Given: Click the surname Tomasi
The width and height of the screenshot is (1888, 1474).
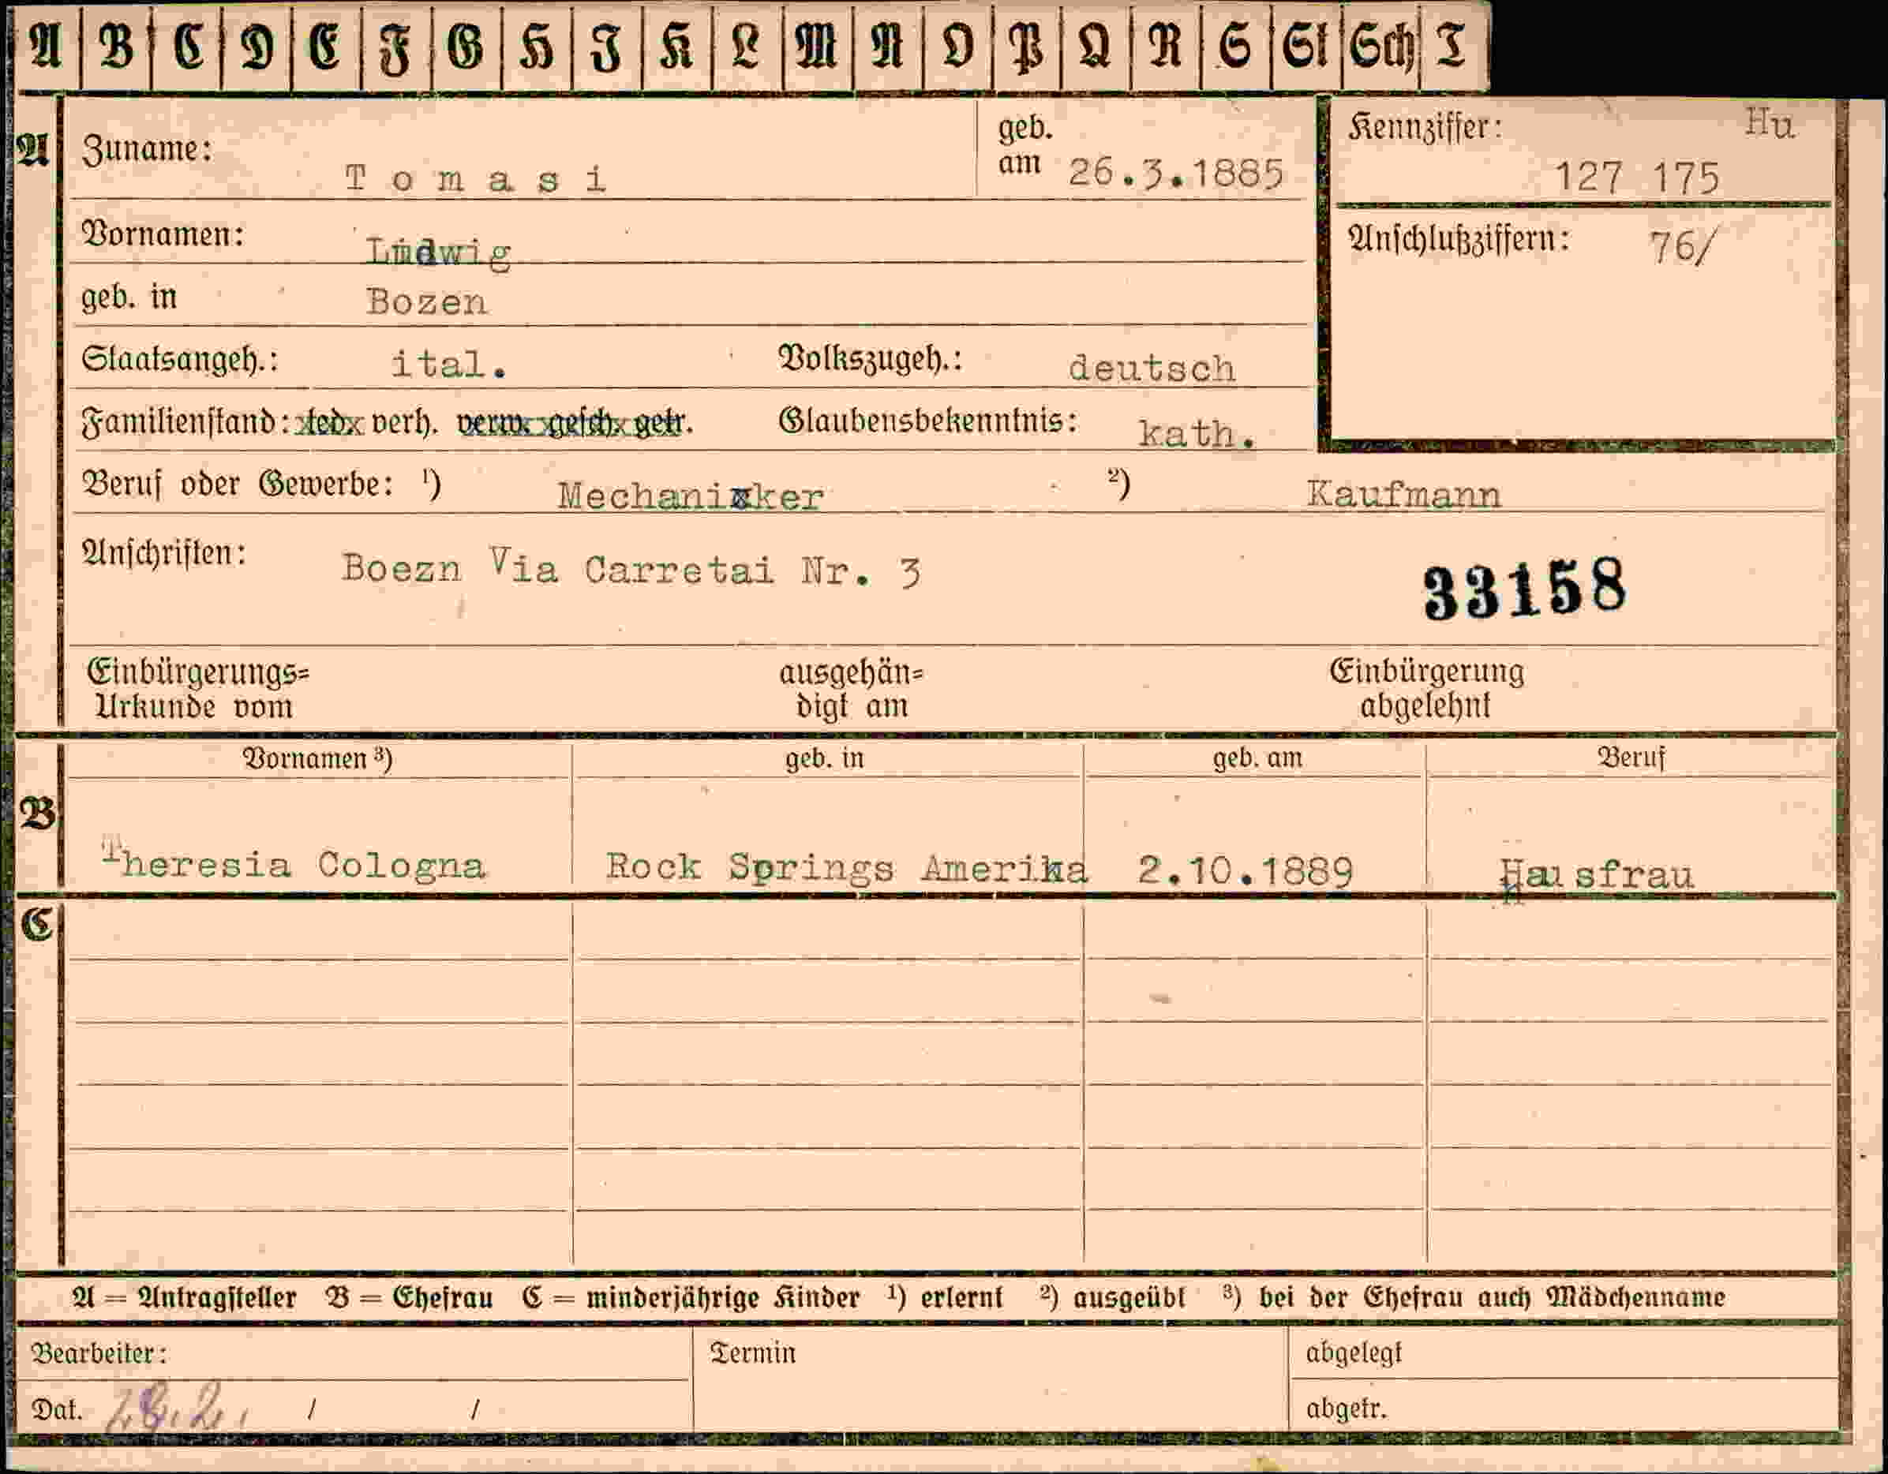Looking at the screenshot, I should click(x=475, y=180).
